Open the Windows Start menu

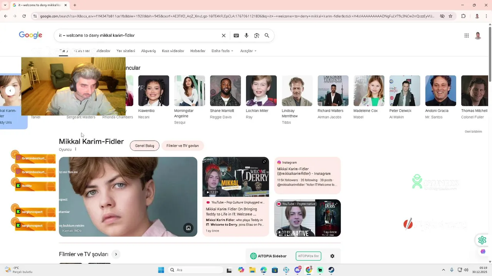pos(161,270)
